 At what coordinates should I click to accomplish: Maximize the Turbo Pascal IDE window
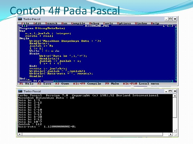[x=170, y=19]
